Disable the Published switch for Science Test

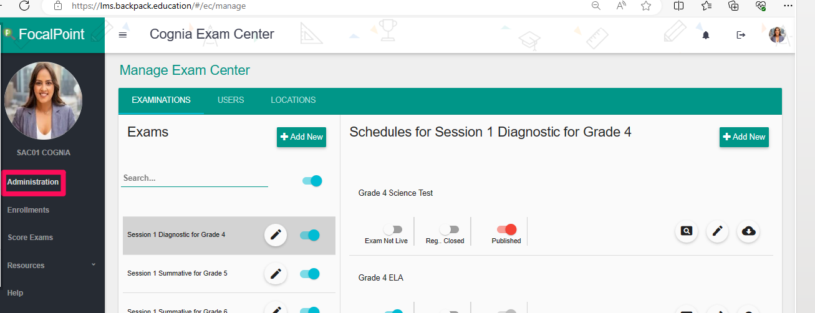506,229
